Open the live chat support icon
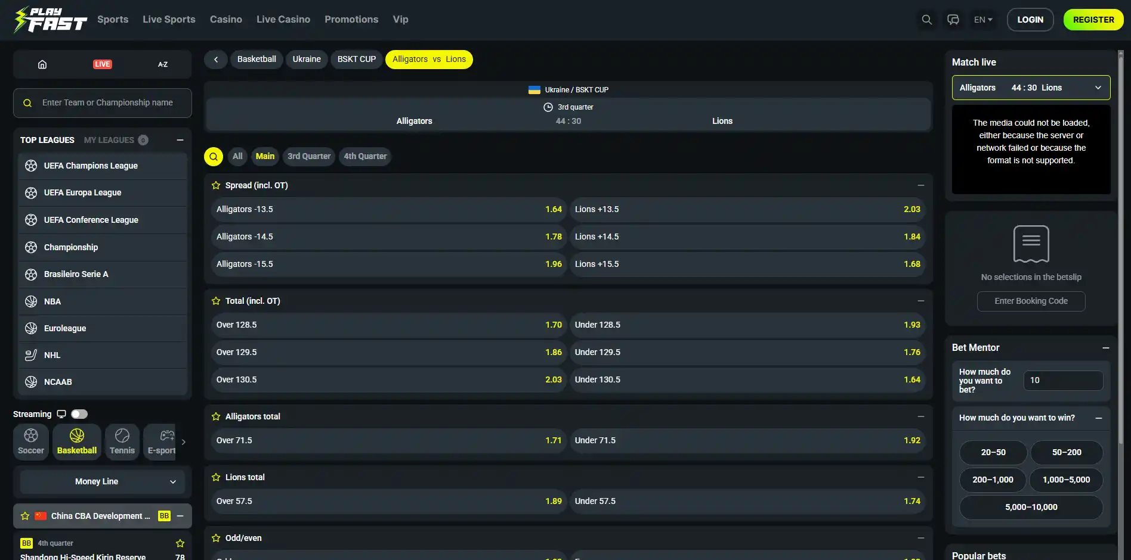This screenshot has width=1131, height=560. click(953, 20)
